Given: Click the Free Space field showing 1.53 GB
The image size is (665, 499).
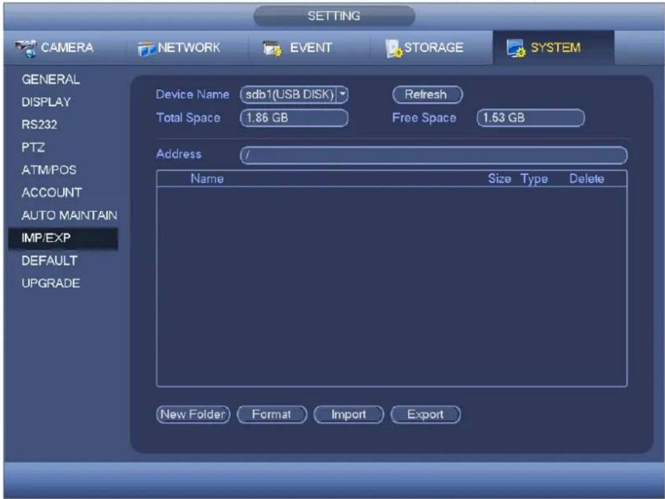Looking at the screenshot, I should [x=531, y=118].
